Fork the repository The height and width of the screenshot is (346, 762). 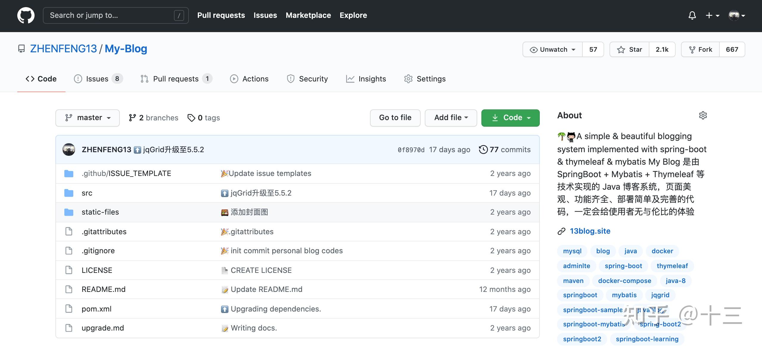click(700, 49)
